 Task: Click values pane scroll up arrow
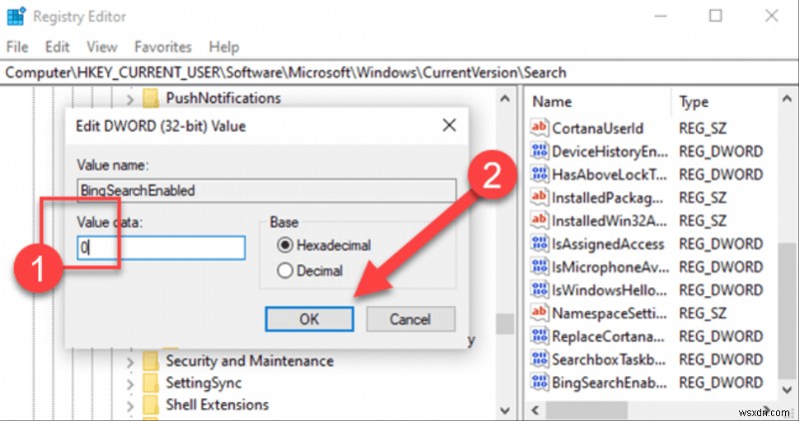pyautogui.click(x=787, y=99)
